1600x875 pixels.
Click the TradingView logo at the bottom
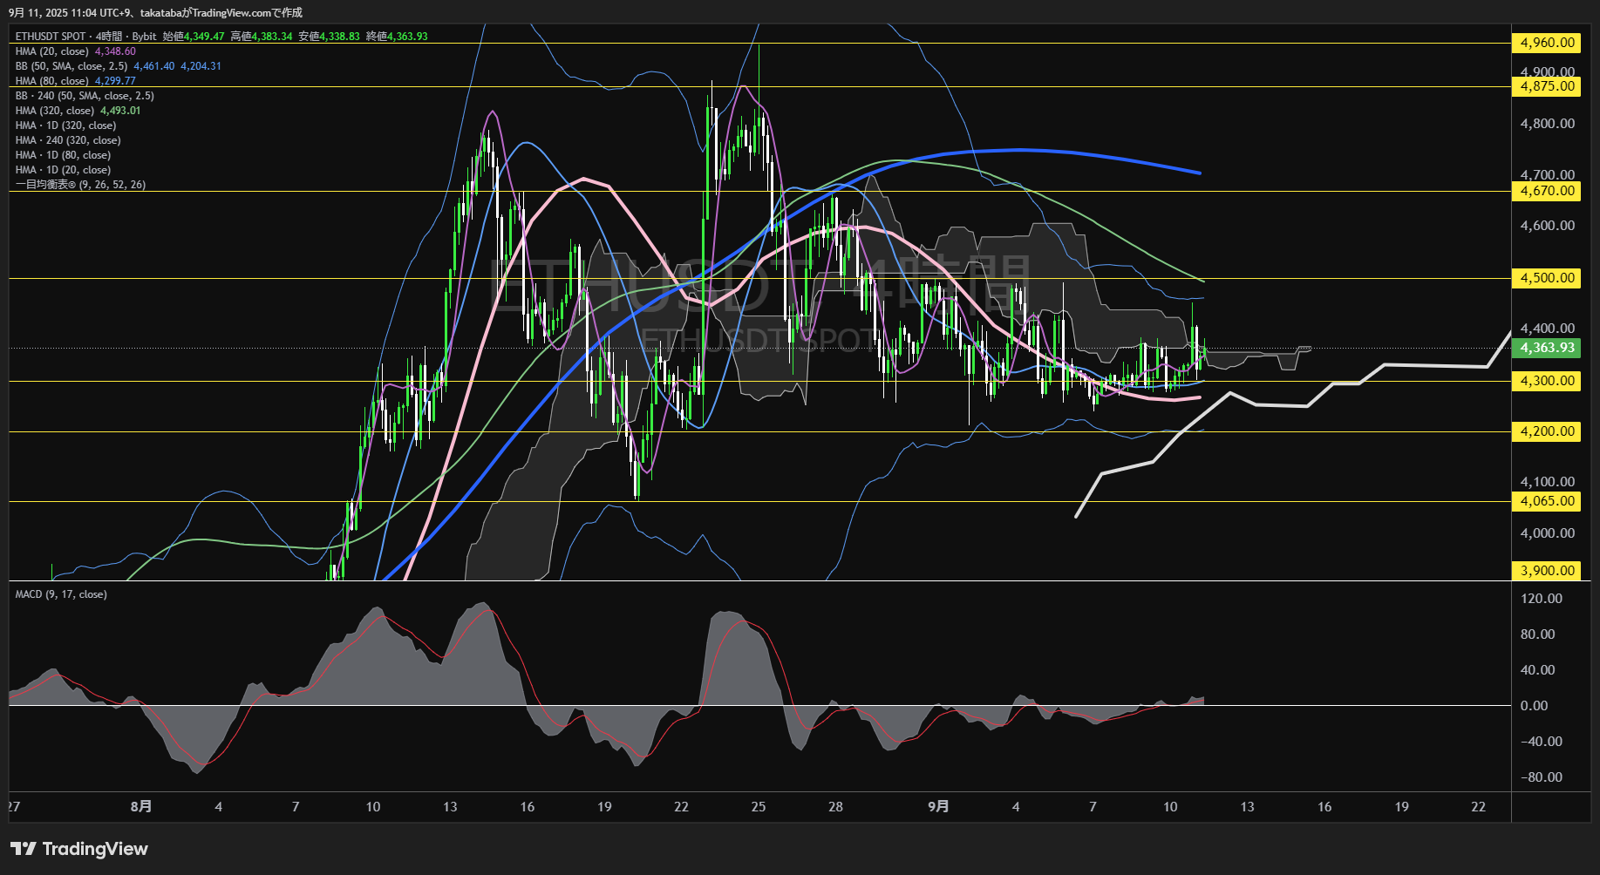[x=79, y=849]
